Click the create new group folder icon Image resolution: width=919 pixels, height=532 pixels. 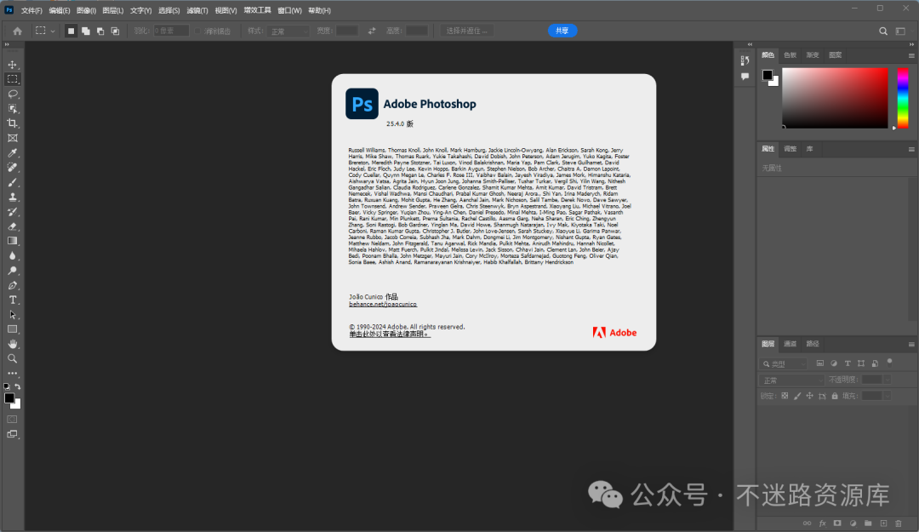[x=868, y=523]
